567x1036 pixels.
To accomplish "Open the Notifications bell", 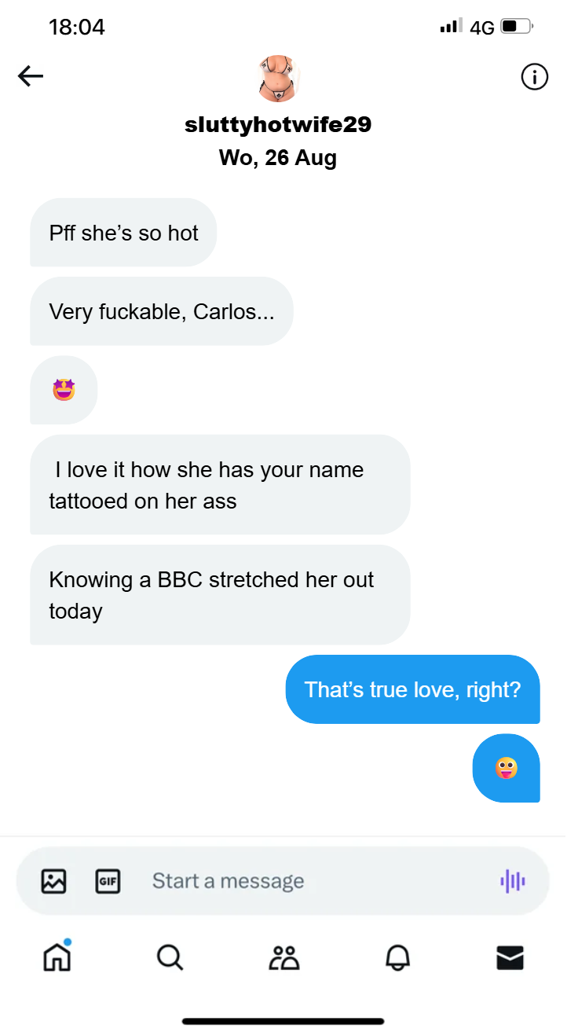I will (x=397, y=957).
